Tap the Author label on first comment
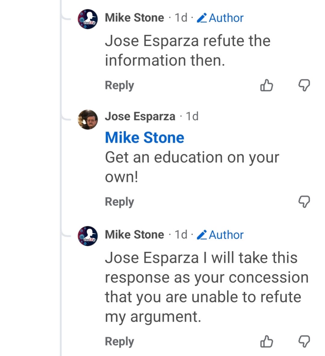 tap(226, 18)
